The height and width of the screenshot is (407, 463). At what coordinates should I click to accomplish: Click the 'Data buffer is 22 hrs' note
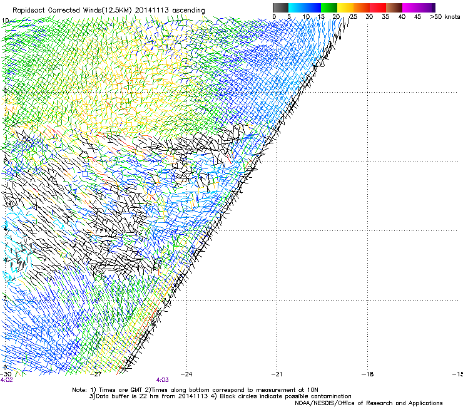[x=128, y=396]
